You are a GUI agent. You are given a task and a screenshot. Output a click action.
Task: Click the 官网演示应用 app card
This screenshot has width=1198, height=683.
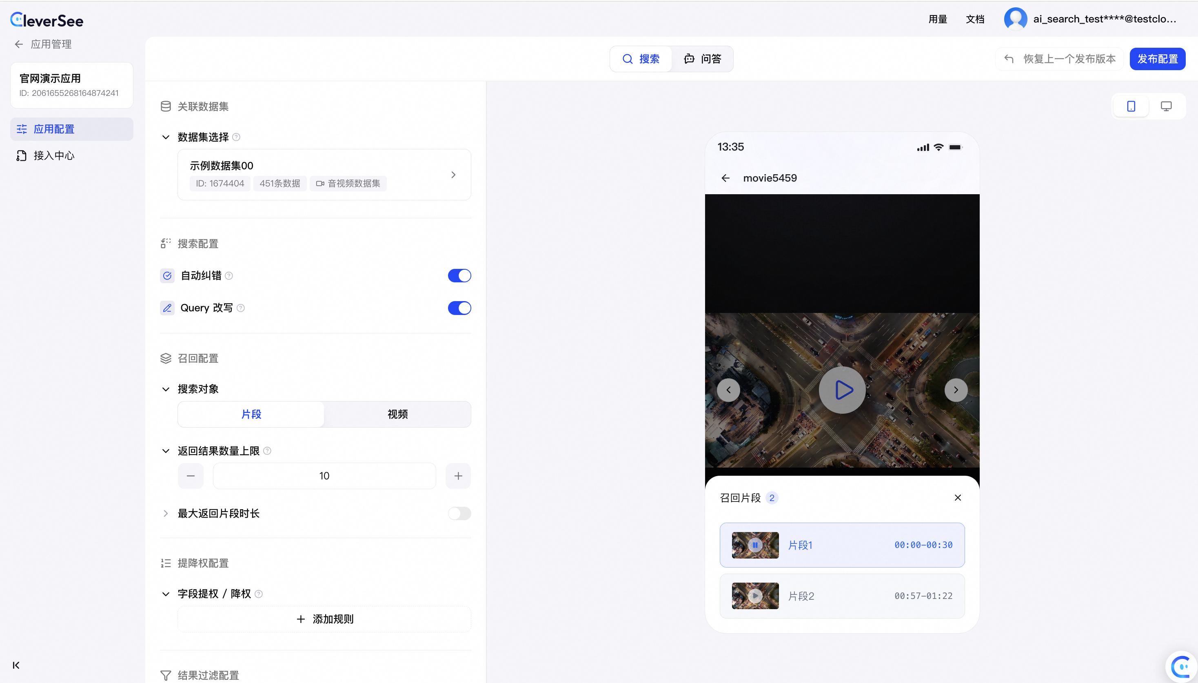tap(72, 85)
